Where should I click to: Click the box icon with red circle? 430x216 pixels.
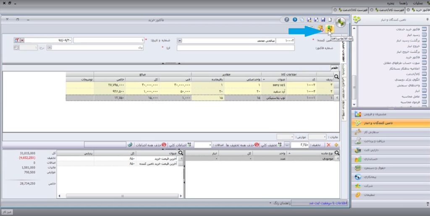[320, 28]
